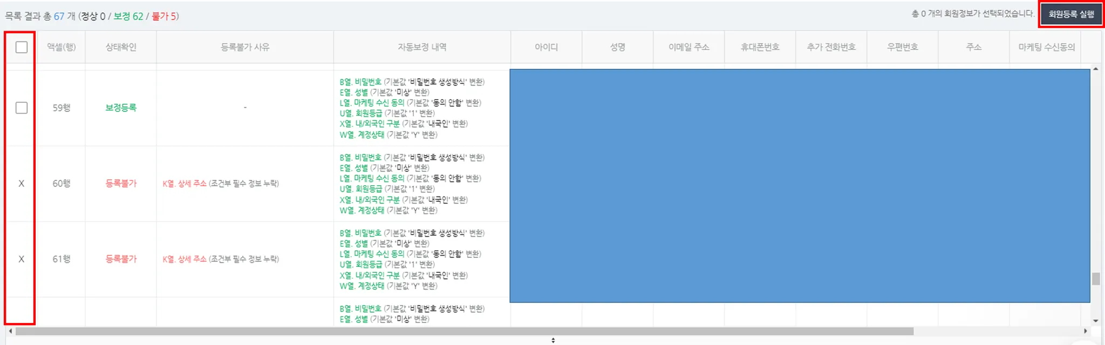
Task: Click the 성명 column header
Action: coord(617,47)
